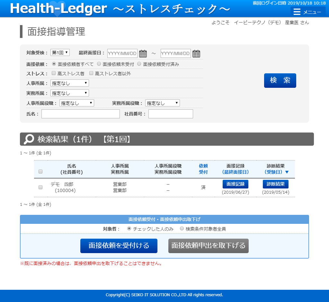
Task: Toggle the select-all checkbox in table header
Action: tap(40, 171)
